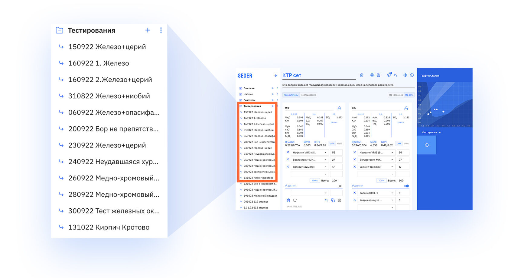Screen dimensions: 508x278
Task: Toggle the lock icon on the 8.5 card
Action: (x=406, y=108)
